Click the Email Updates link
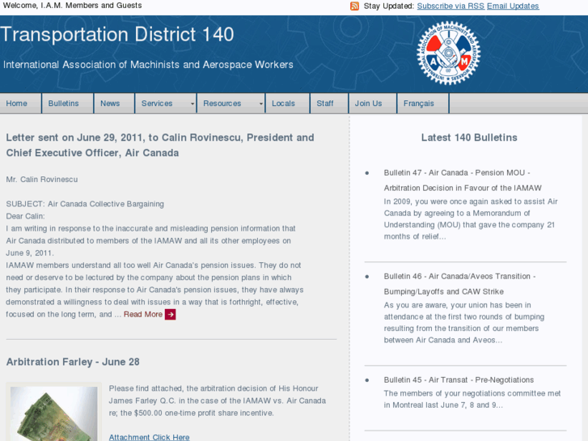The height and width of the screenshot is (441, 588). point(513,6)
